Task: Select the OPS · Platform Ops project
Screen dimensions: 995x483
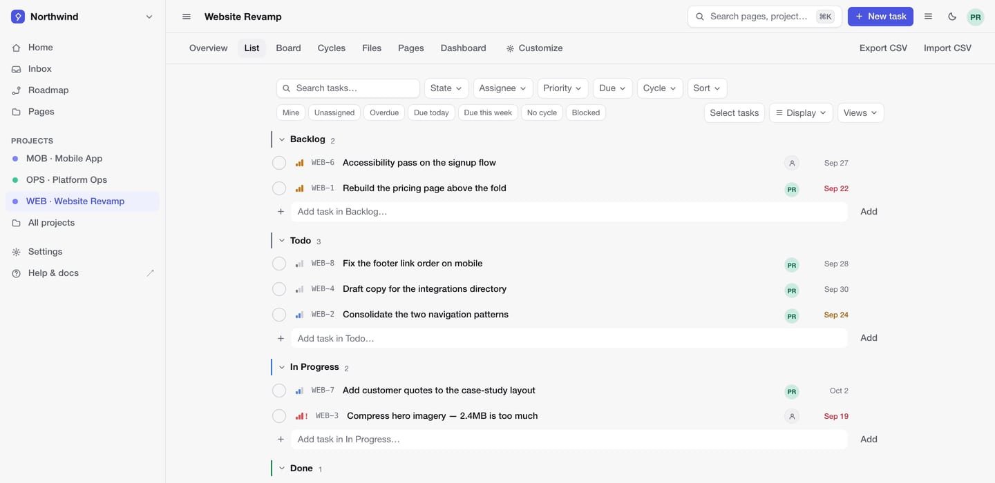Action: [x=83, y=179]
